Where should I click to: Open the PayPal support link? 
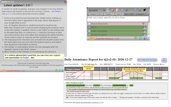coord(26,58)
